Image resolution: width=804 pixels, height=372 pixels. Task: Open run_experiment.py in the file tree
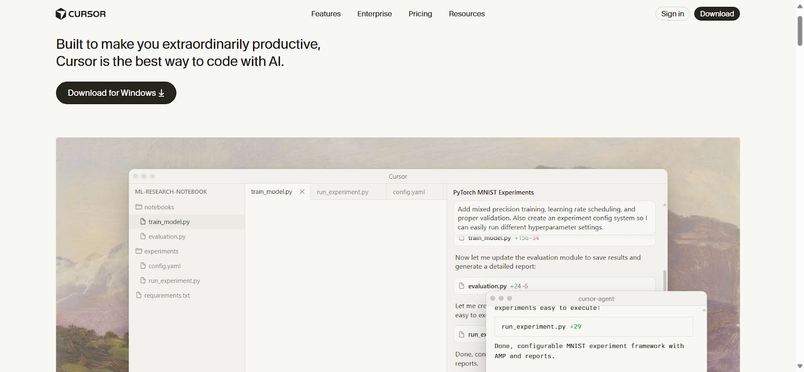point(187,281)
